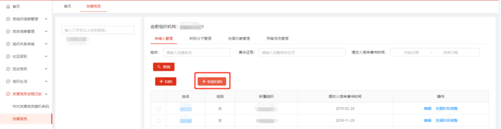Click the icon beside 组织关系转接
This screenshot has width=501, height=129.
pyautogui.click(x=8, y=44)
